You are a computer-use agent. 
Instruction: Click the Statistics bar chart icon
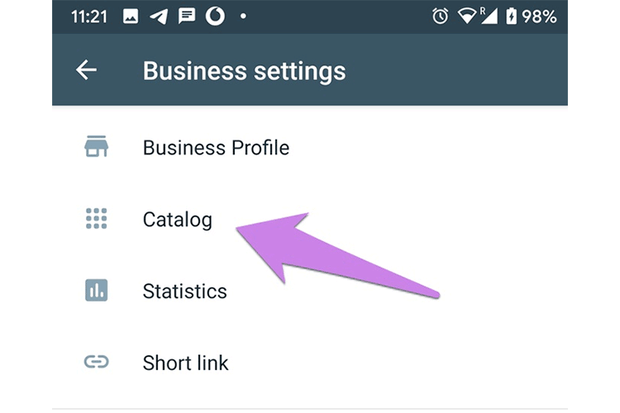click(97, 291)
